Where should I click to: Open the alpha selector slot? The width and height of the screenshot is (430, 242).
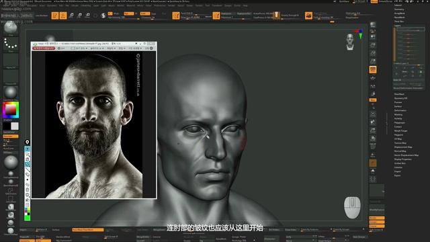click(11, 61)
